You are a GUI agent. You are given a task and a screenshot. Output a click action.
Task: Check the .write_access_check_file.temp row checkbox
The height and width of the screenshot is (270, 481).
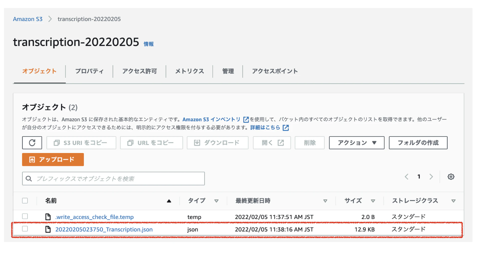click(25, 216)
